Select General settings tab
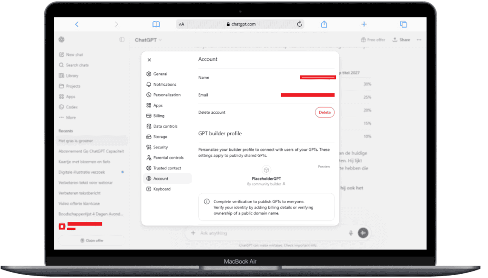 167,74
